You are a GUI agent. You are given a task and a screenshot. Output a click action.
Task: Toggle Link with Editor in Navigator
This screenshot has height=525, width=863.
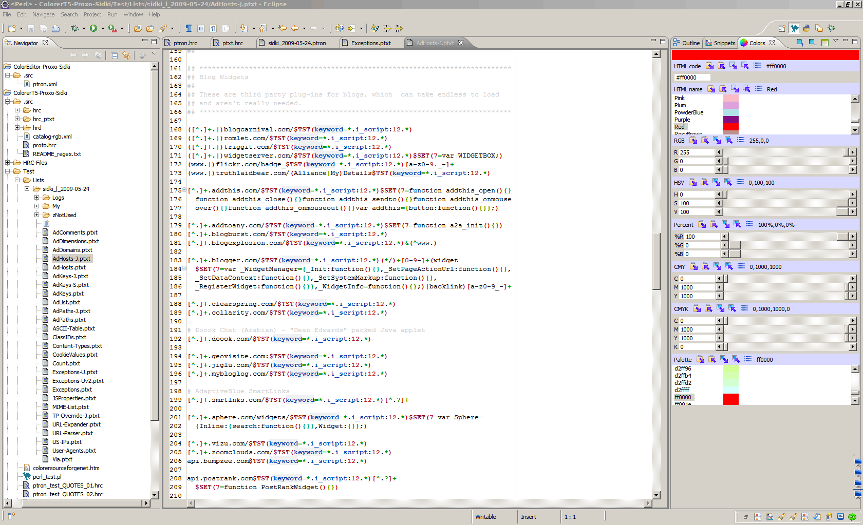pos(126,55)
